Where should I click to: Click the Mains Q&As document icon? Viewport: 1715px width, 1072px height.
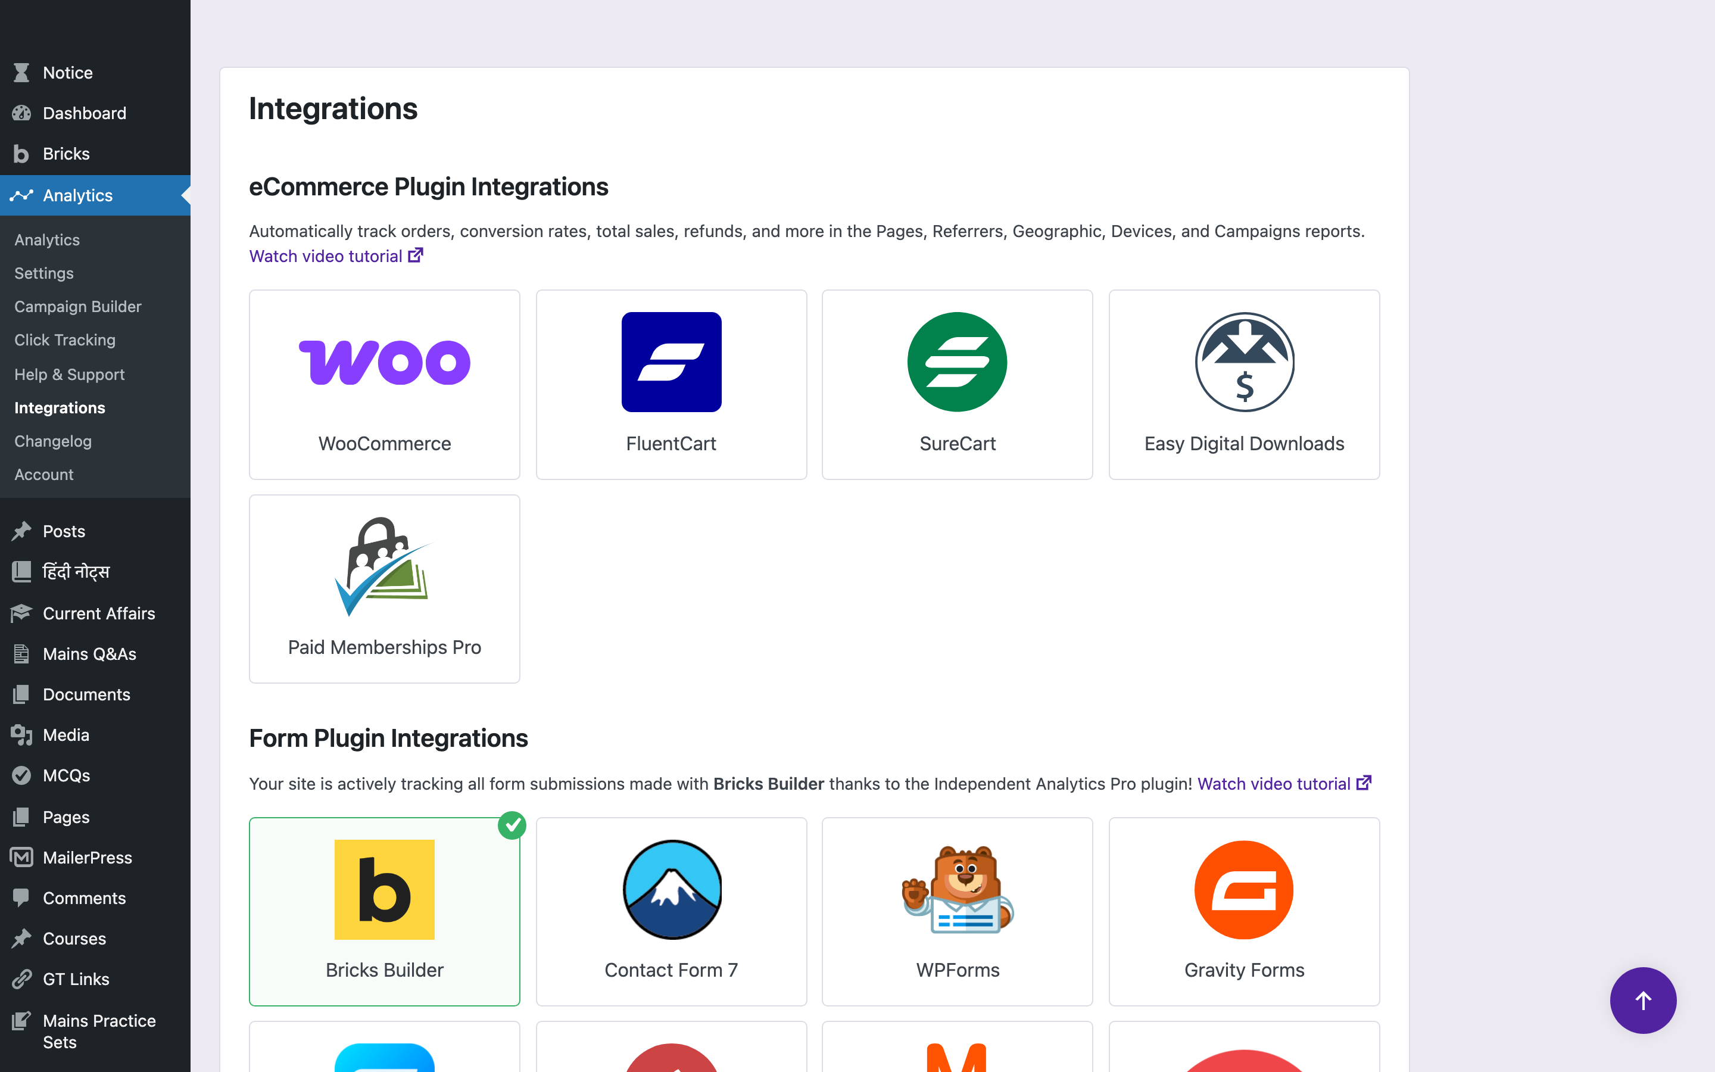[x=21, y=654]
